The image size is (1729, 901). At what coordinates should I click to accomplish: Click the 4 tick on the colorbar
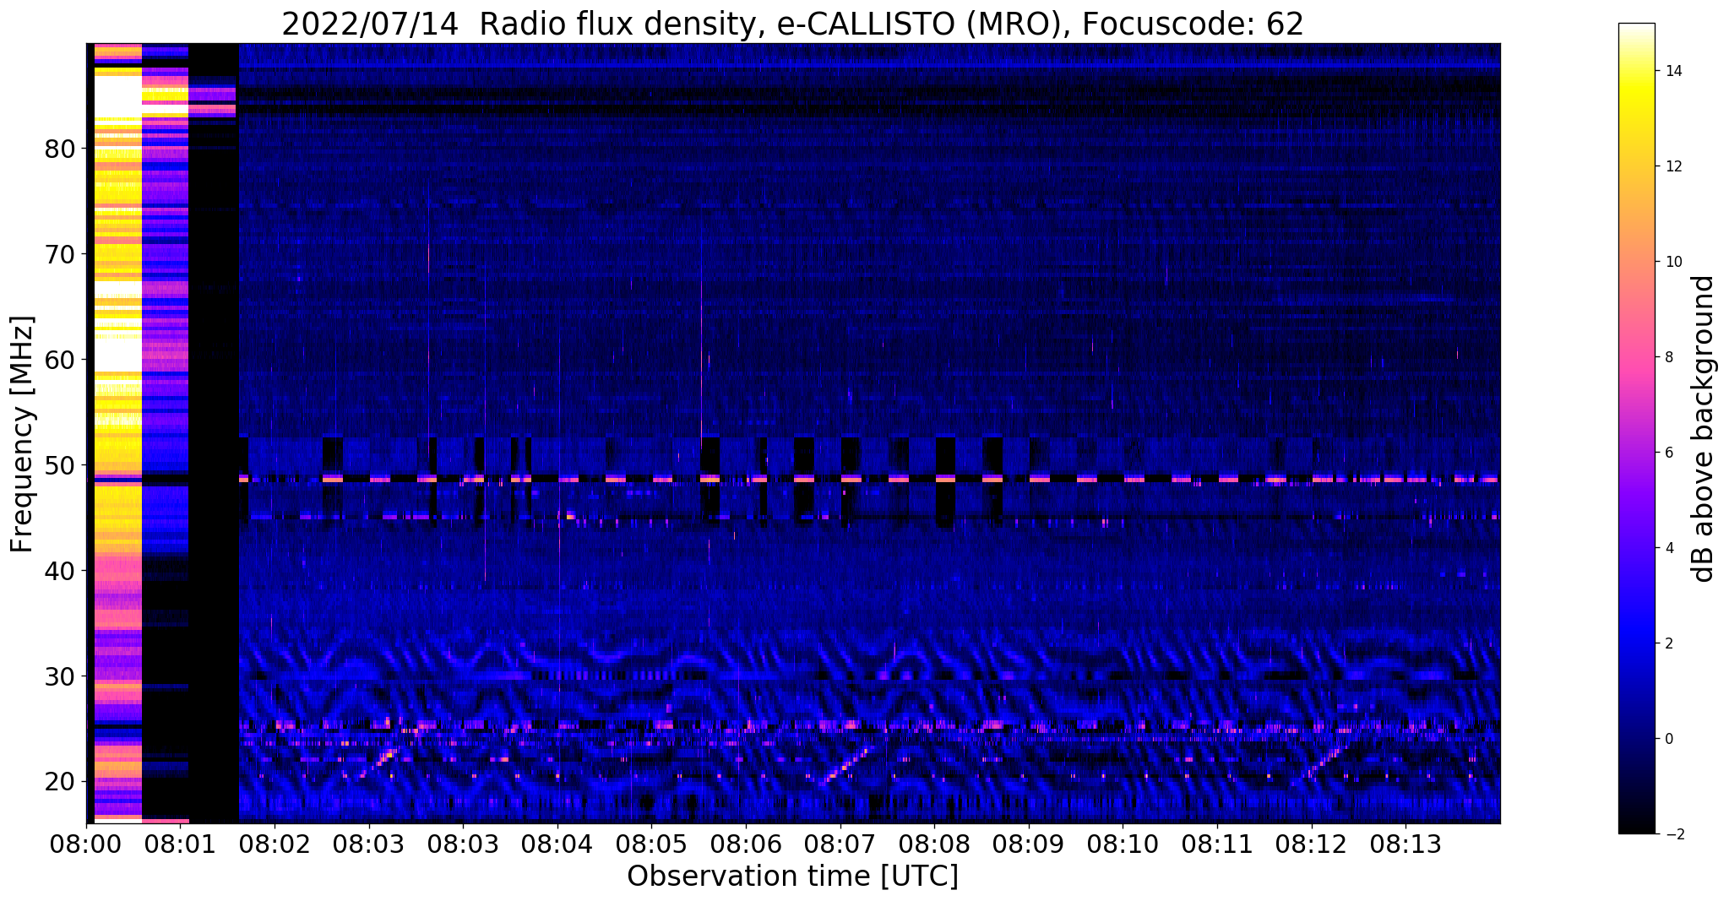coord(1669,549)
